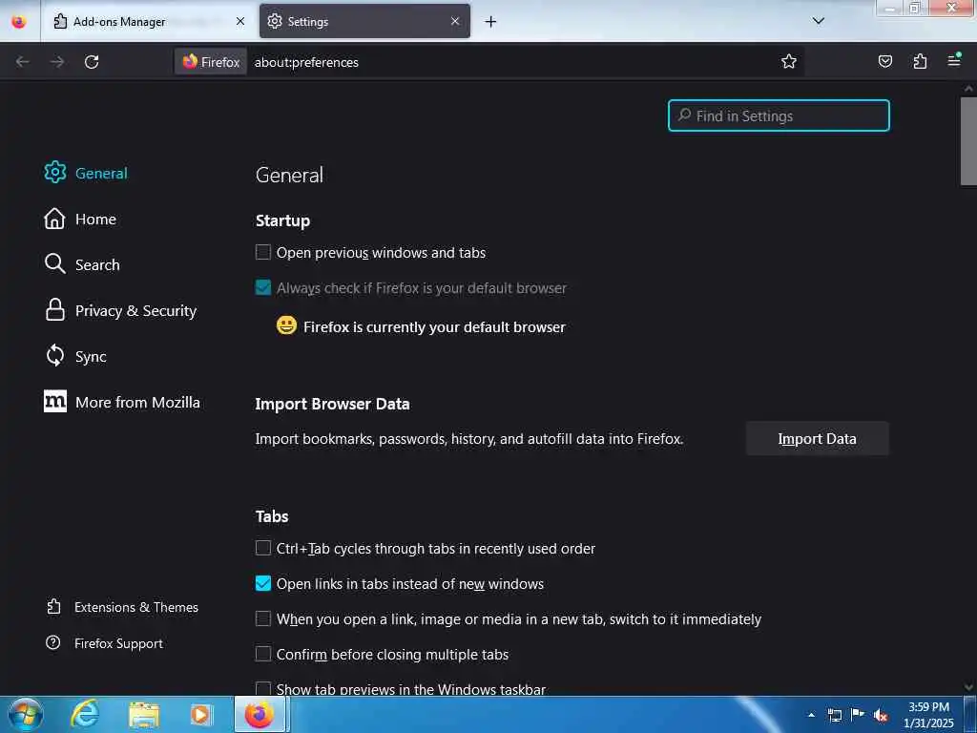Viewport: 977px width, 733px height.
Task: Open More from Mozilla page
Action: [137, 402]
